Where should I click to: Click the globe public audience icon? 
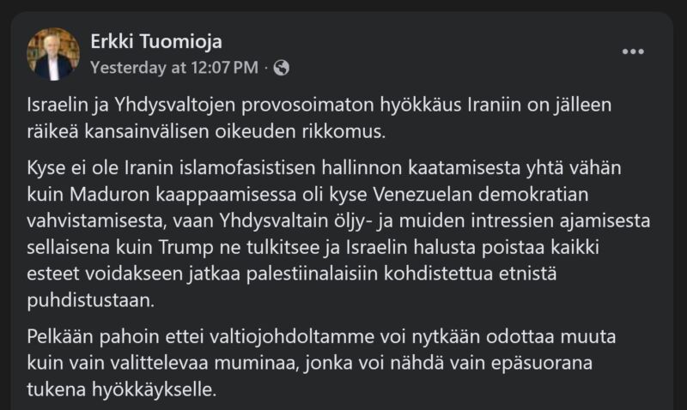tap(281, 66)
